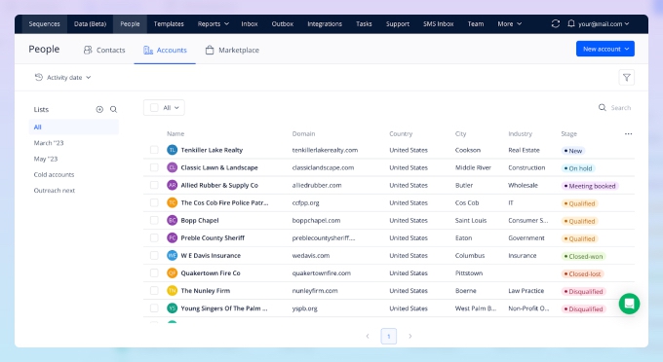Open the your@mail.com account dropdown
Viewport: 663px width, 362px height.
[604, 24]
